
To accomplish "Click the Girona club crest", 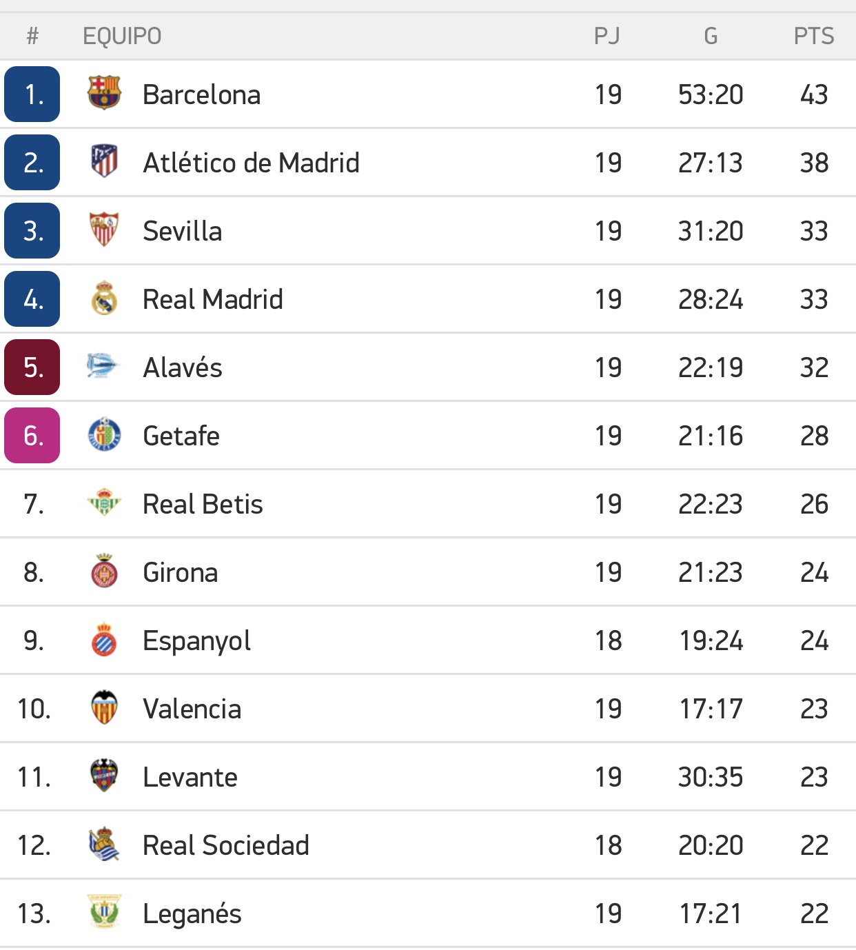I will (x=104, y=572).
